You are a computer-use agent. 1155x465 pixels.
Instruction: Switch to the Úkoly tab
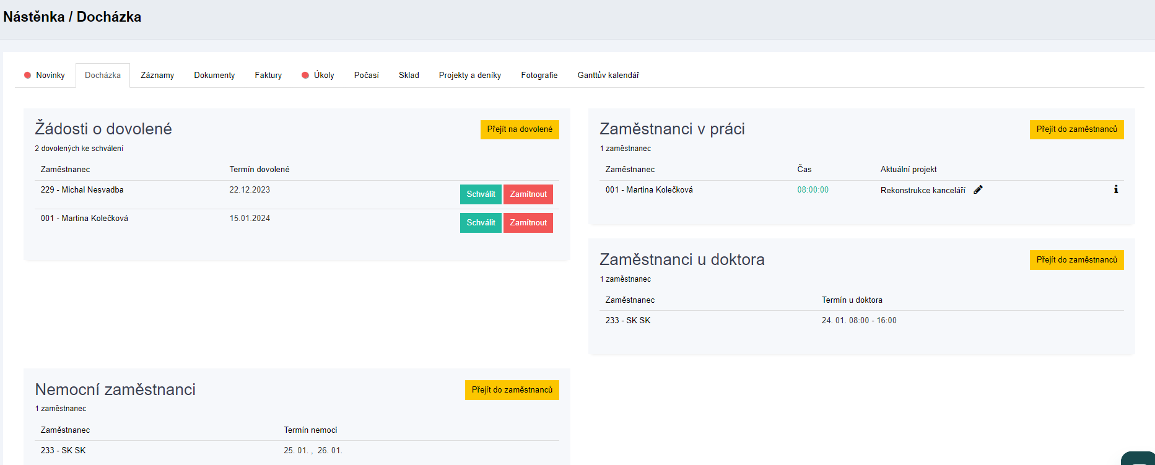(x=323, y=76)
